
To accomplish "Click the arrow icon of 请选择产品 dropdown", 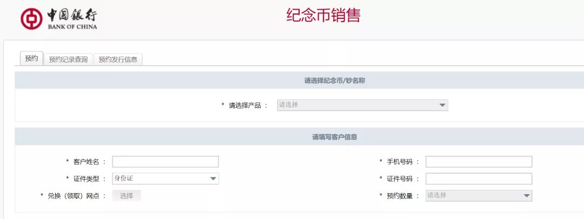I will (x=442, y=105).
